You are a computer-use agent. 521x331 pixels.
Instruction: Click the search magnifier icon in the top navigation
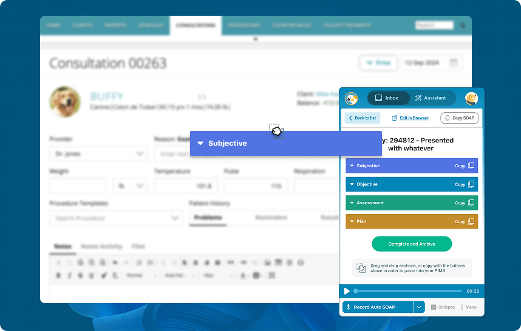pyautogui.click(x=463, y=25)
